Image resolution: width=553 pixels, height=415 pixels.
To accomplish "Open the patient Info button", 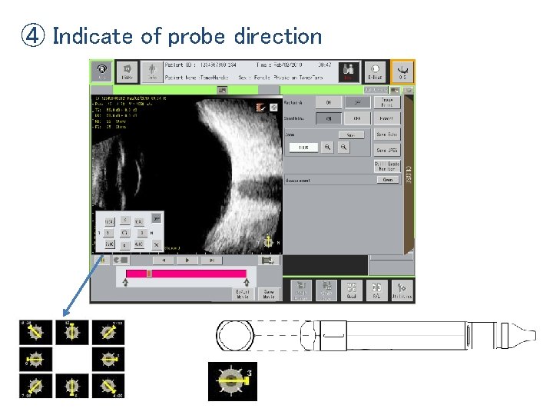I will [152, 72].
